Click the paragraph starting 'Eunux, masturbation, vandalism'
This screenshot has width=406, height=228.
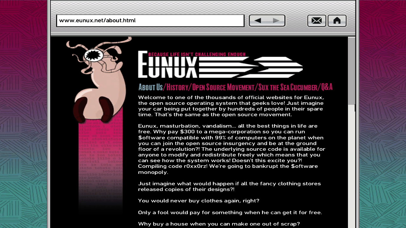tap(232, 149)
